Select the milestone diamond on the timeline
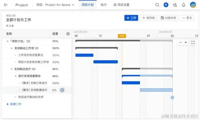This screenshot has height=120, width=200. (x=172, y=97)
